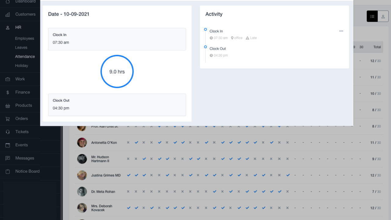Go to Products menu label
The width and height of the screenshot is (391, 220).
click(24, 105)
